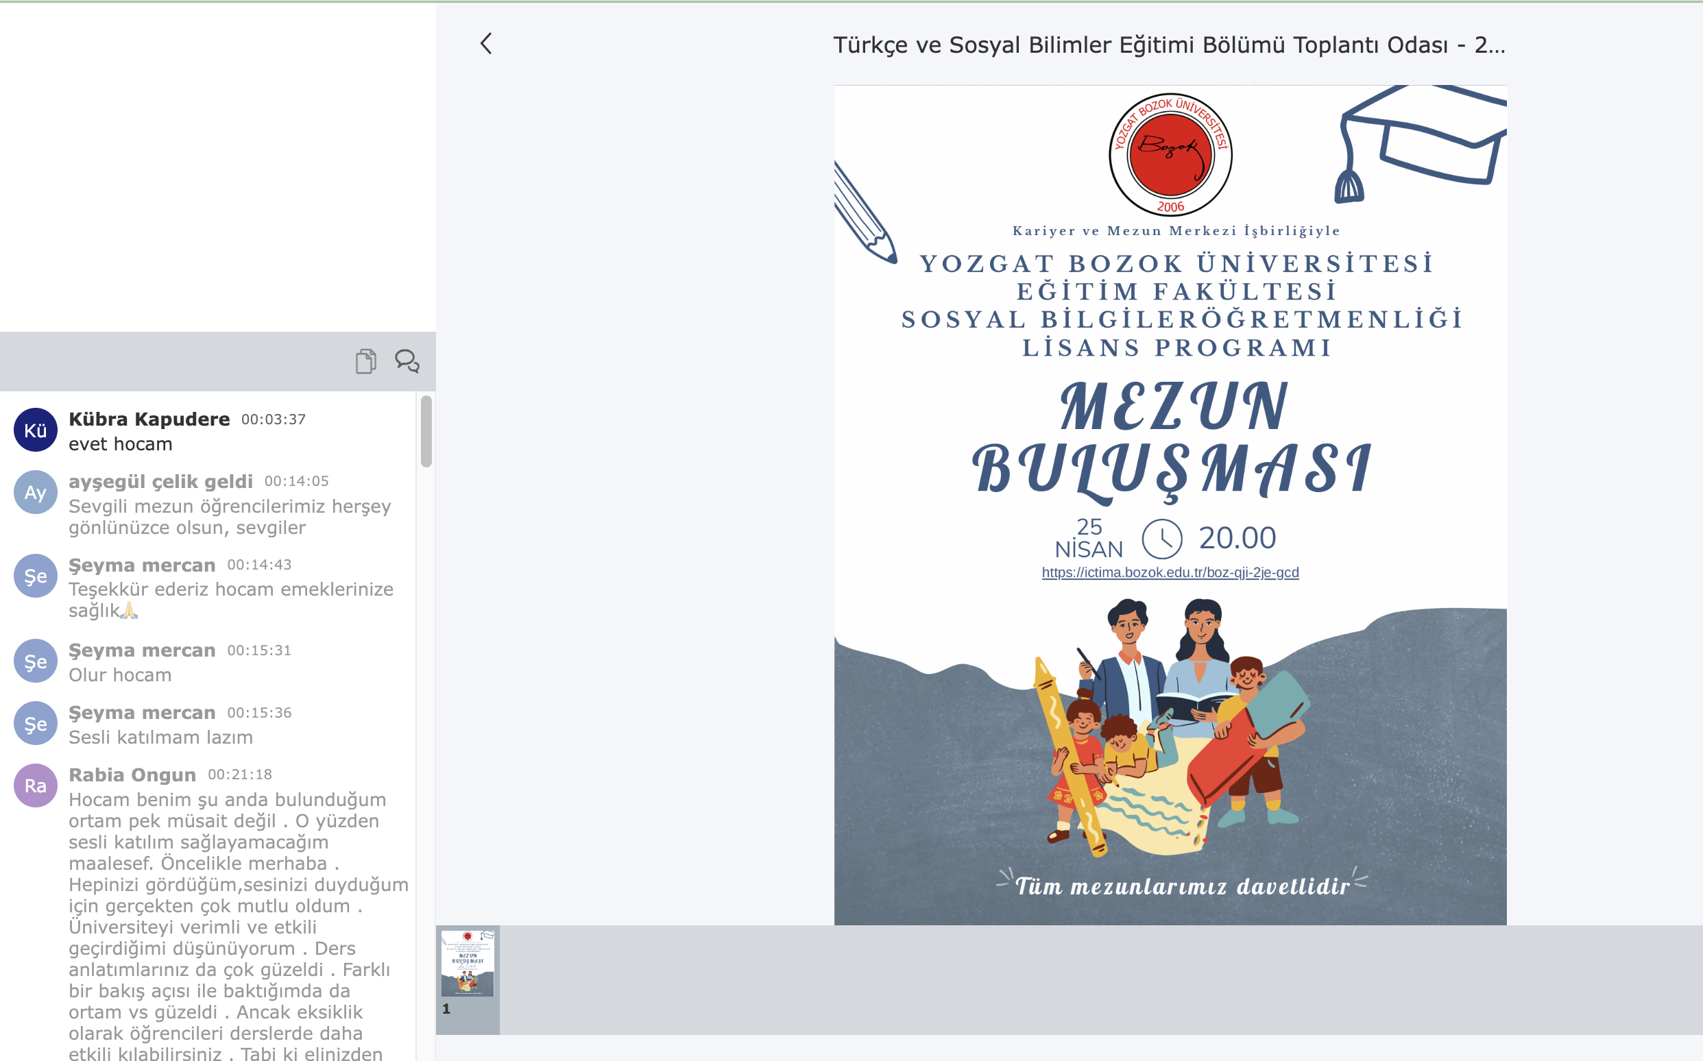Image resolution: width=1703 pixels, height=1061 pixels.
Task: Click Şeyma mercan avatar beside Teşekkür message
Action: pyautogui.click(x=35, y=576)
